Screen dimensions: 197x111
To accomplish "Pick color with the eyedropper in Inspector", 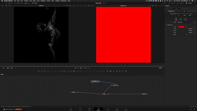I will click(186, 27).
